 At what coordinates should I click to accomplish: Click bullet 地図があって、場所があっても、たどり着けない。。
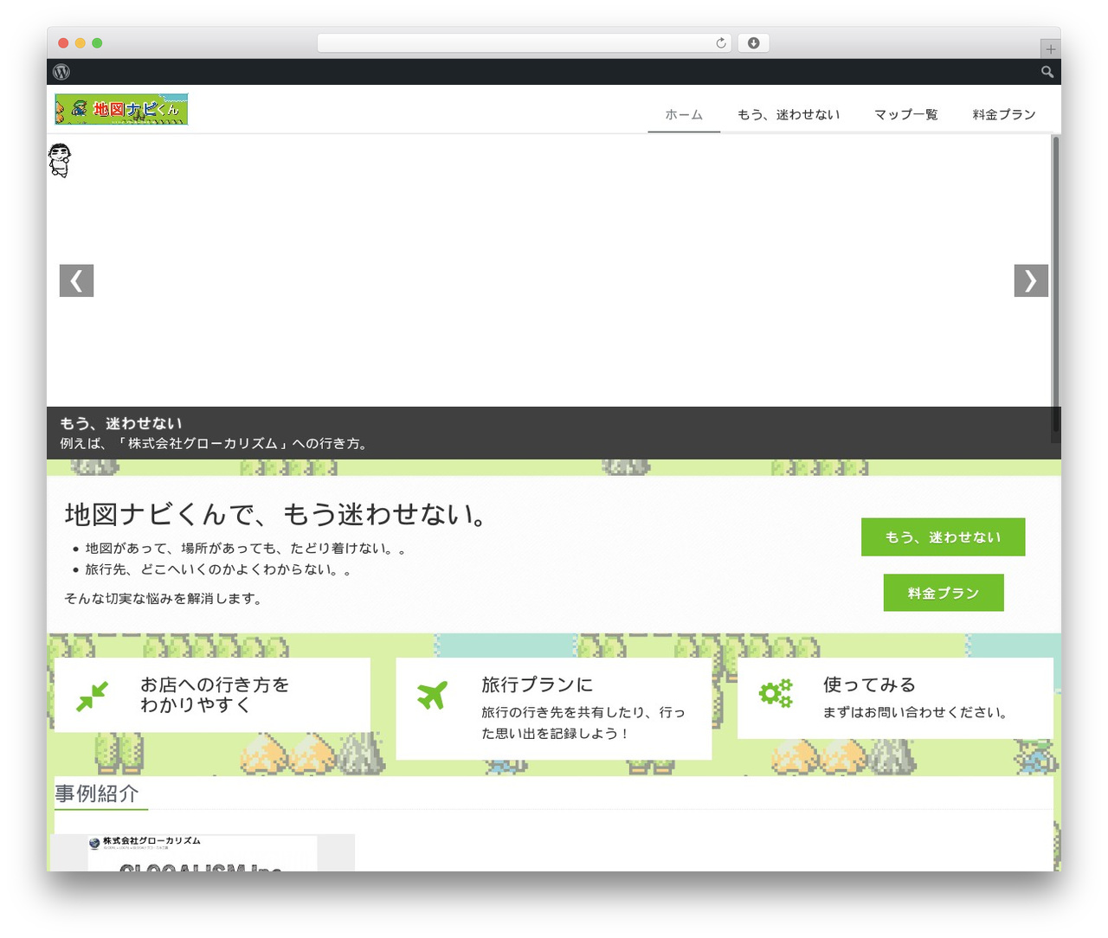[248, 549]
